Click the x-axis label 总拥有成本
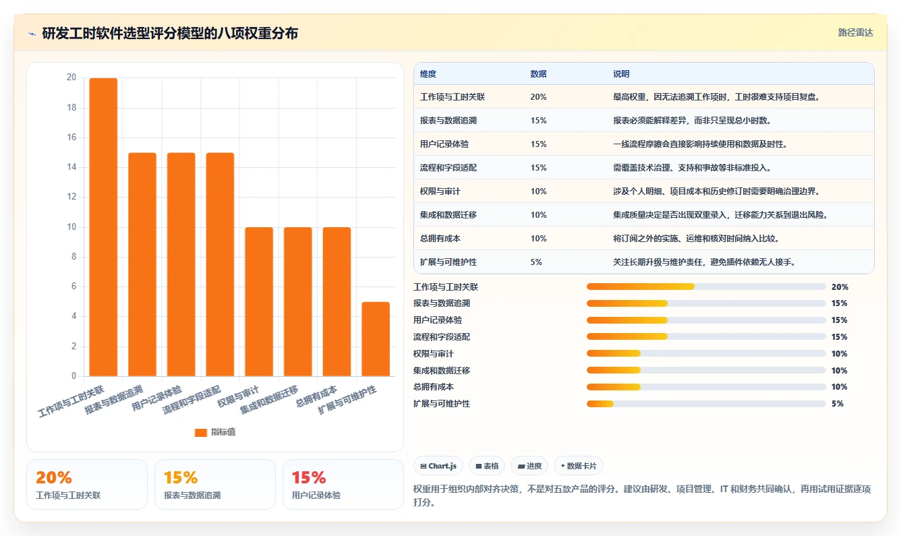901x536 pixels. click(317, 396)
